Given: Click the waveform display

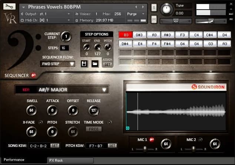Looking at the screenshot, I should coord(176,111).
